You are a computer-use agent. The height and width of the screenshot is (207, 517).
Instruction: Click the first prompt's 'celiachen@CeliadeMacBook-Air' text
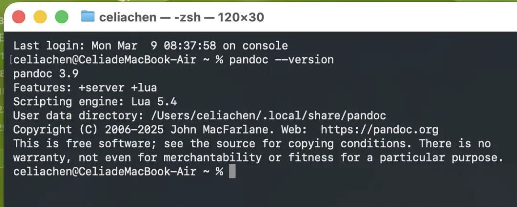[x=104, y=60]
